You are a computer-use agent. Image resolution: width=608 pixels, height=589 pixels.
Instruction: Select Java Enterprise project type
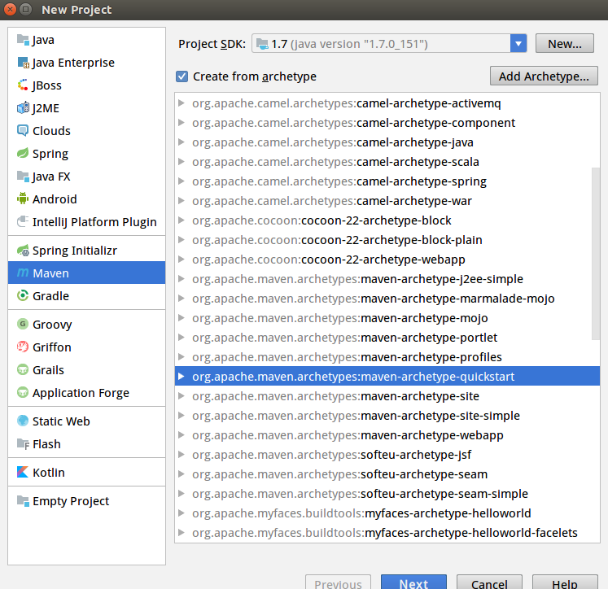(x=86, y=63)
